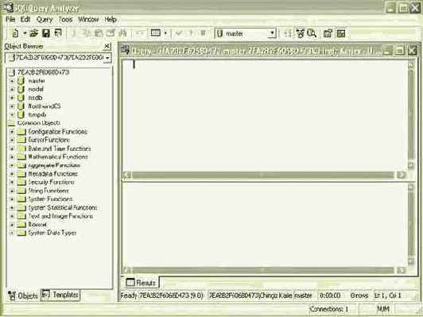Click the 'Connections: 1' status bar text
Screen dimensions: 423x317
point(328,309)
